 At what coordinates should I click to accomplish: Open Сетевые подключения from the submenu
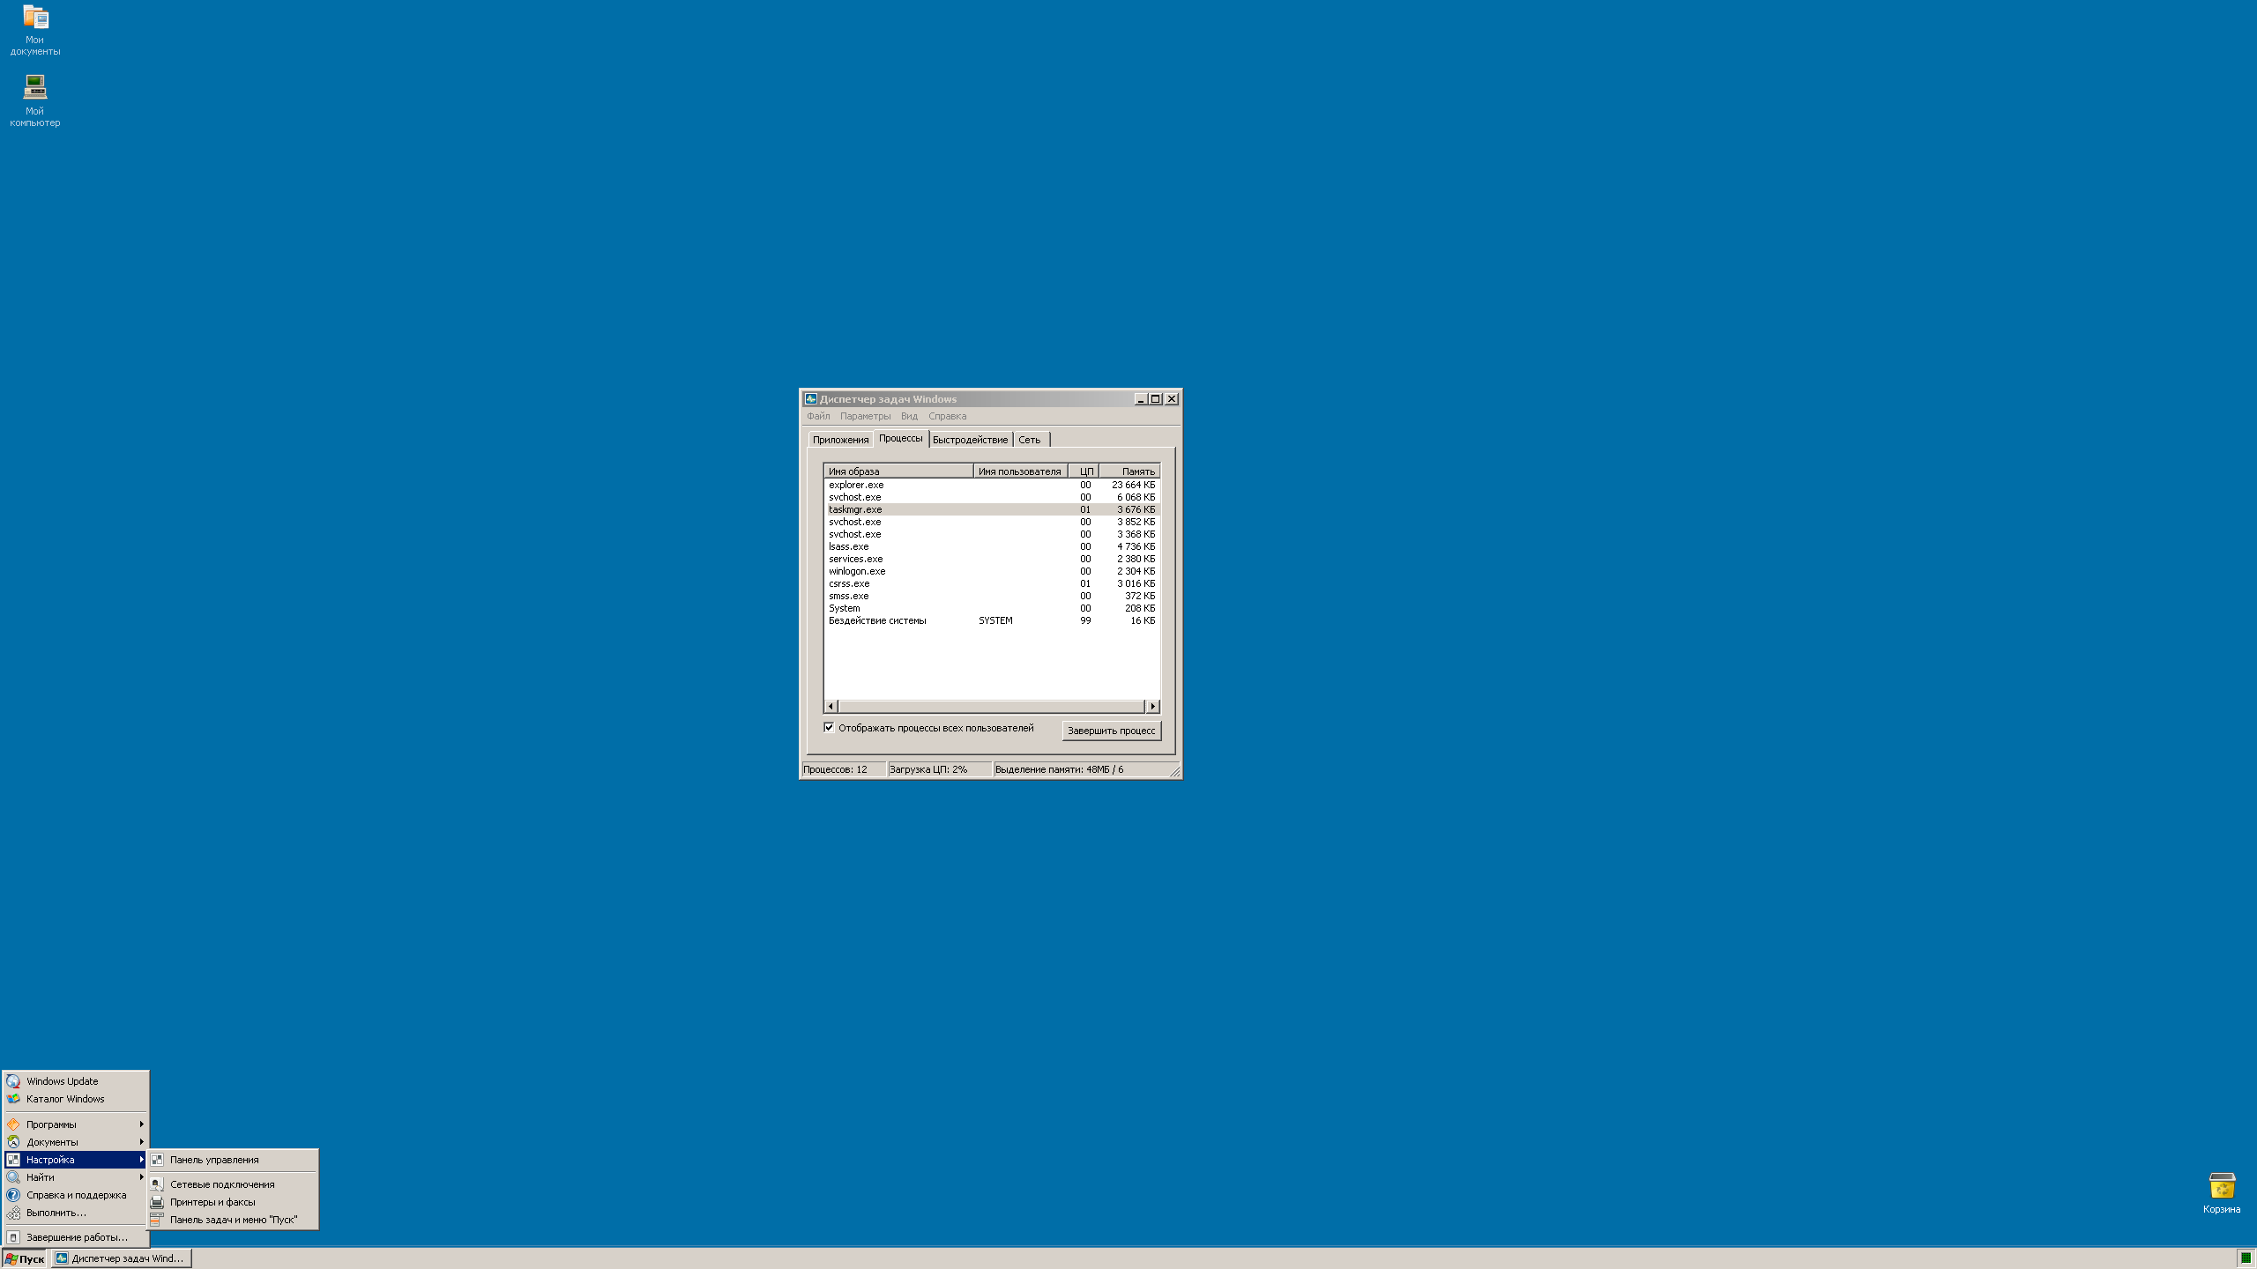(x=222, y=1184)
